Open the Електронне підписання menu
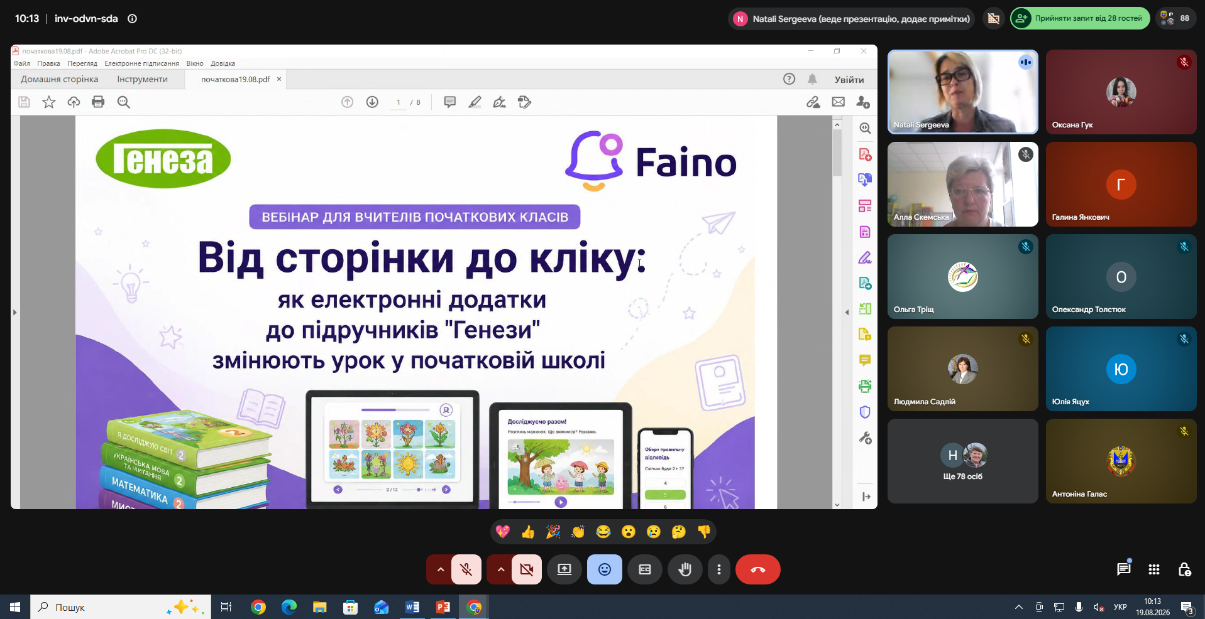The image size is (1205, 619). coord(141,63)
